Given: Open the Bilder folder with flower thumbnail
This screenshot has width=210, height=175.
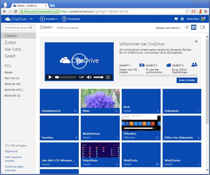Looking at the screenshot, I should 100,101.
